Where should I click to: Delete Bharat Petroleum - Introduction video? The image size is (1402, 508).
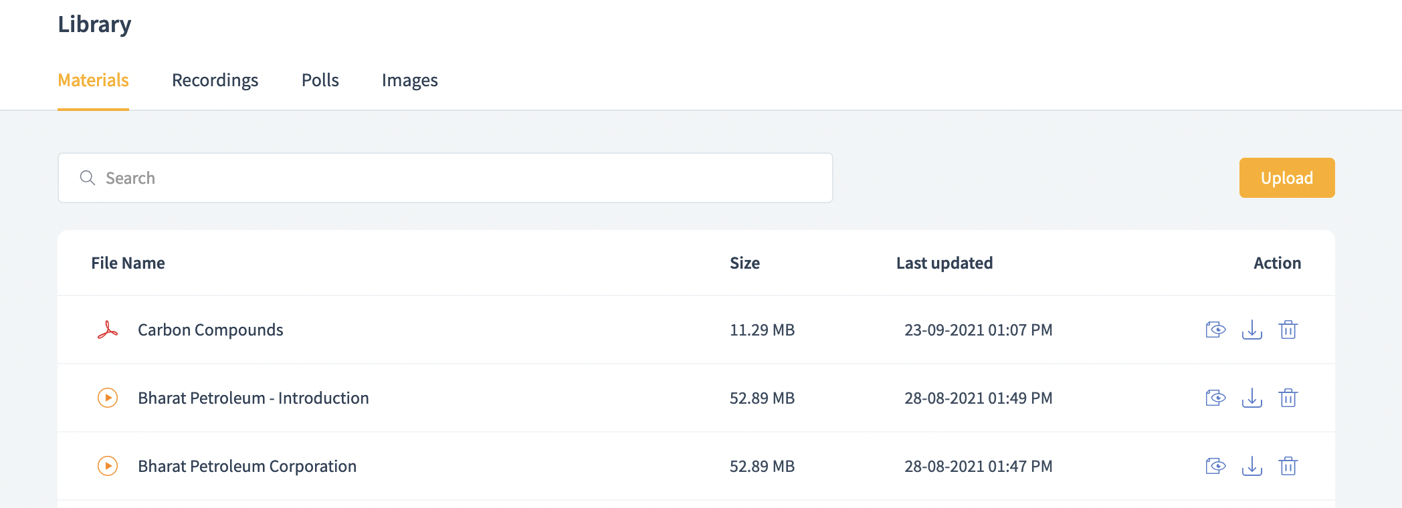click(1288, 398)
